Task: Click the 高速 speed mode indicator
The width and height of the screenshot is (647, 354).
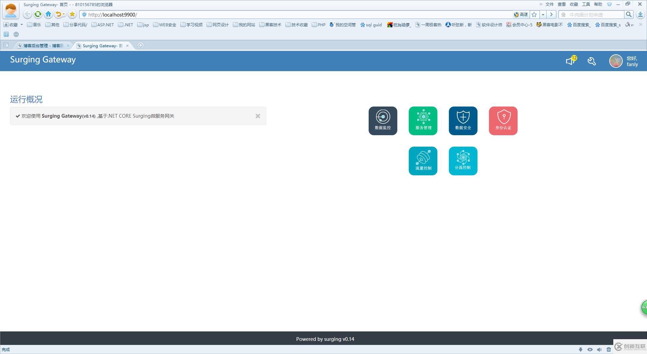Action: coord(521,14)
